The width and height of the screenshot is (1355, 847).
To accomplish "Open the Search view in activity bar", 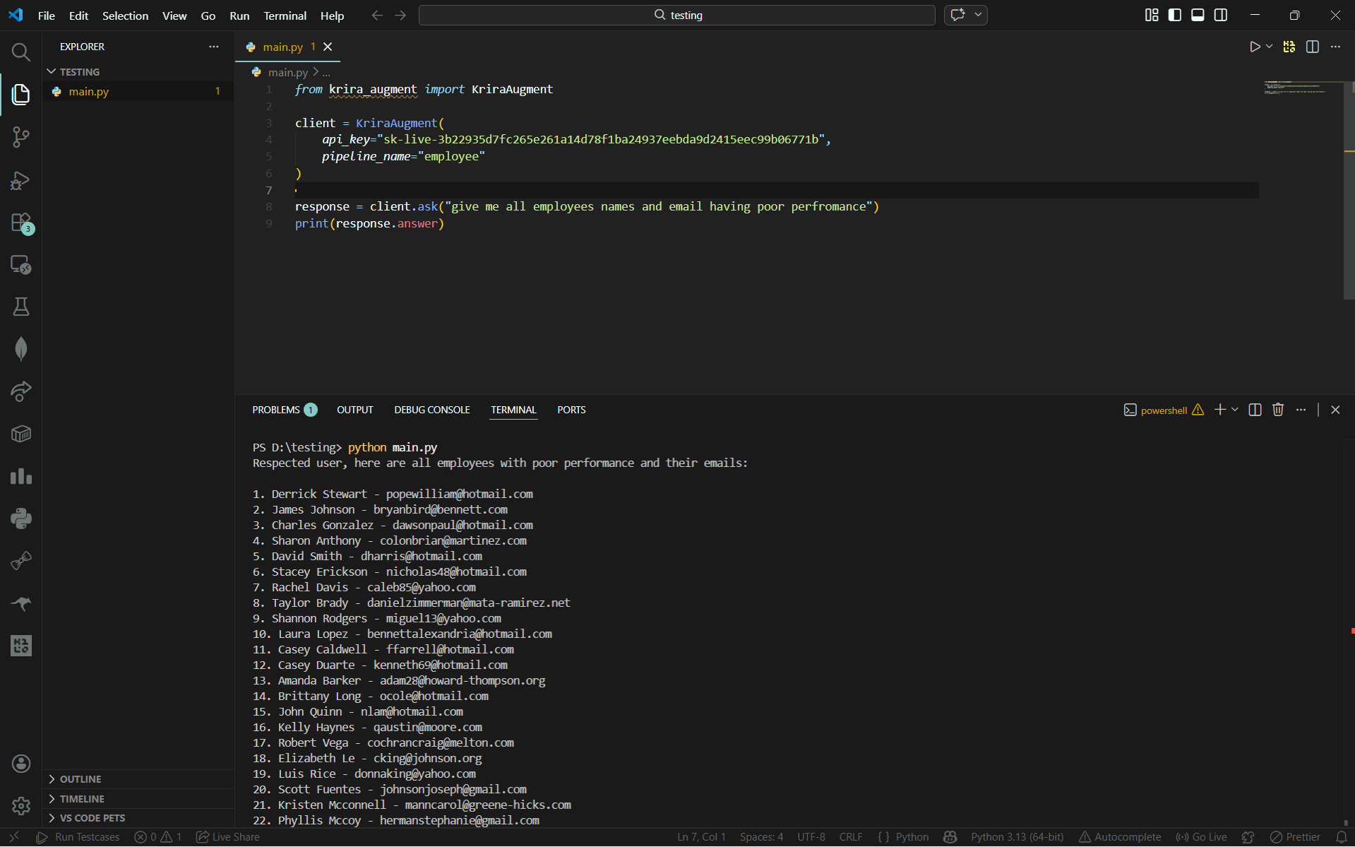I will [20, 52].
